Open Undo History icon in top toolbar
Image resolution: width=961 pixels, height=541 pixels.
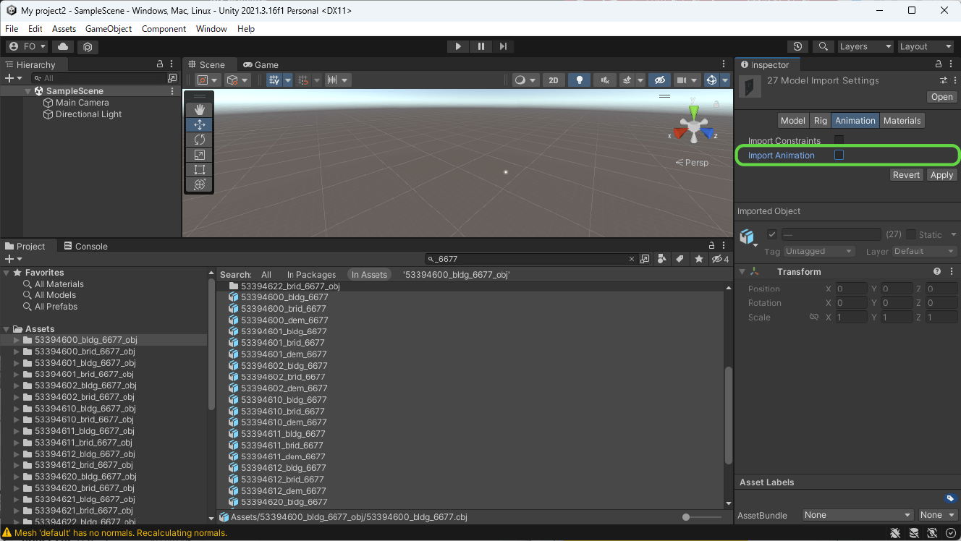797,46
